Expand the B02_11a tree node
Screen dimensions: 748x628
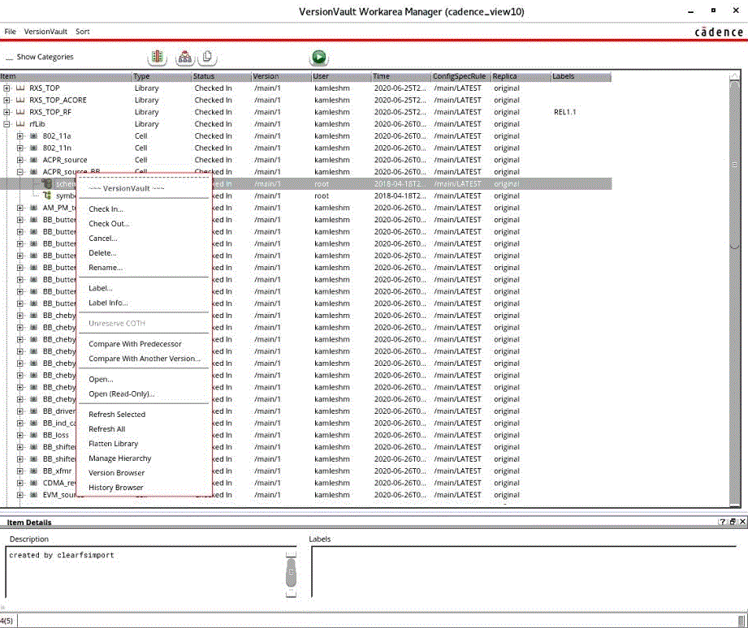coord(19,135)
